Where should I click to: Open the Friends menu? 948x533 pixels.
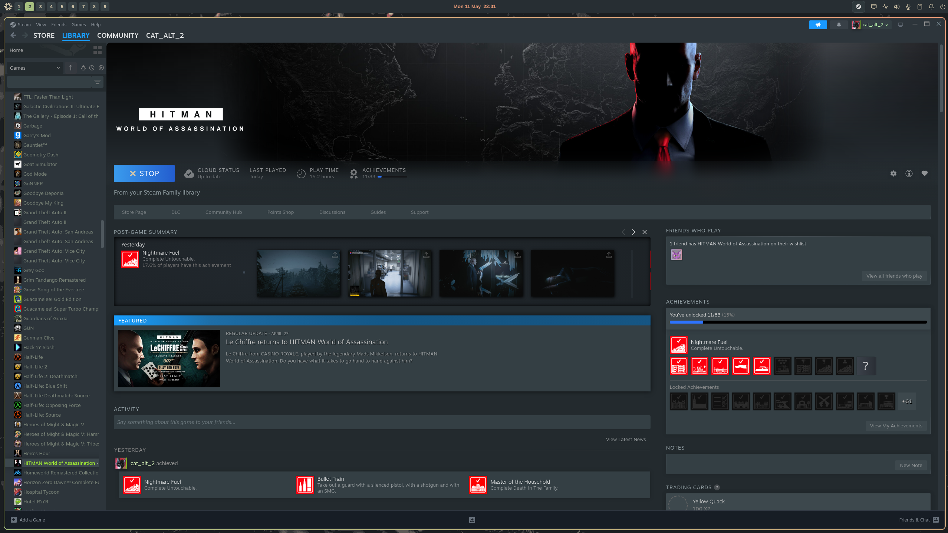click(59, 25)
